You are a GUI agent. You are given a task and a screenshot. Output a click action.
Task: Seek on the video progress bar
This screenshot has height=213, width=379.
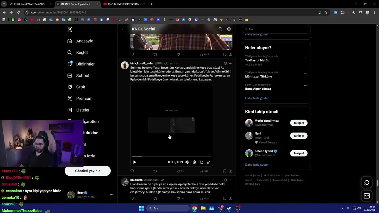[x=172, y=156]
